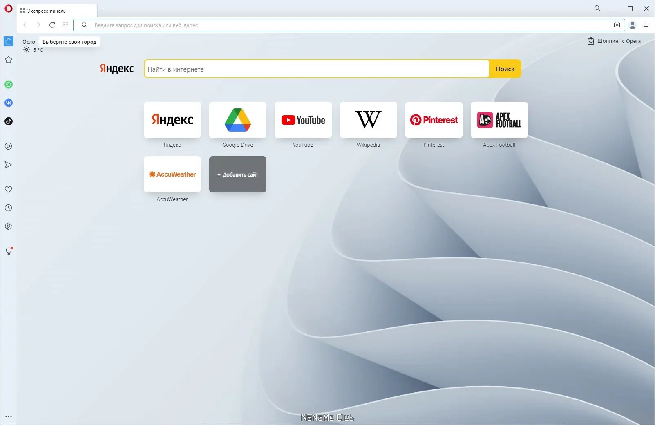655x425 pixels.
Task: Open the Яндекс logo beside the search box
Action: coord(117,69)
